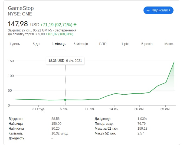Click the 150 y-axis label
The width and height of the screenshot is (183, 147).
(x=11, y=61)
